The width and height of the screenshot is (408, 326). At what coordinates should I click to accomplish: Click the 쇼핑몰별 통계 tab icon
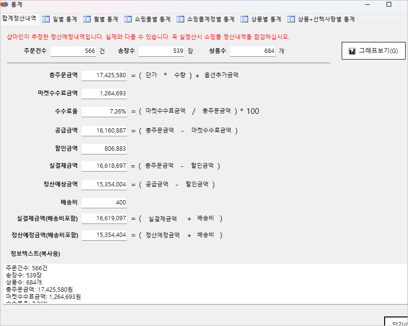[x=128, y=19]
